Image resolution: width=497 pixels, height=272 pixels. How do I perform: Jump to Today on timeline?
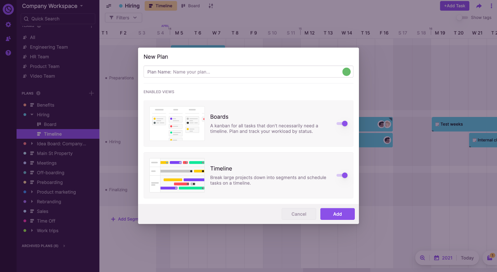pos(467,258)
